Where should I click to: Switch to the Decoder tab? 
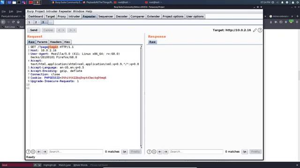click(x=122, y=17)
